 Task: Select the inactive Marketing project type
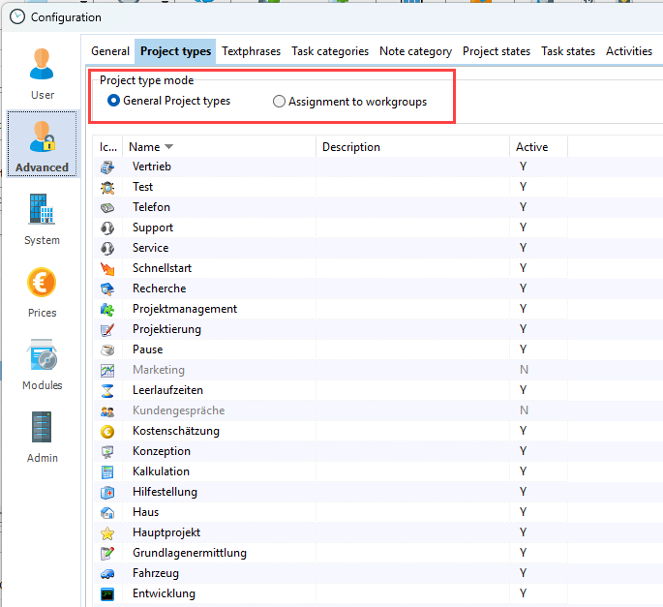click(x=158, y=370)
